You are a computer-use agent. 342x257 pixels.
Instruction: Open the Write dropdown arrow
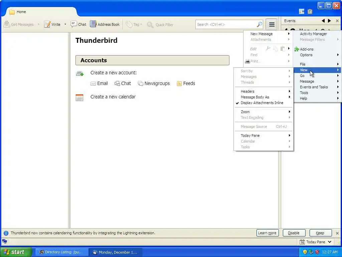click(65, 24)
